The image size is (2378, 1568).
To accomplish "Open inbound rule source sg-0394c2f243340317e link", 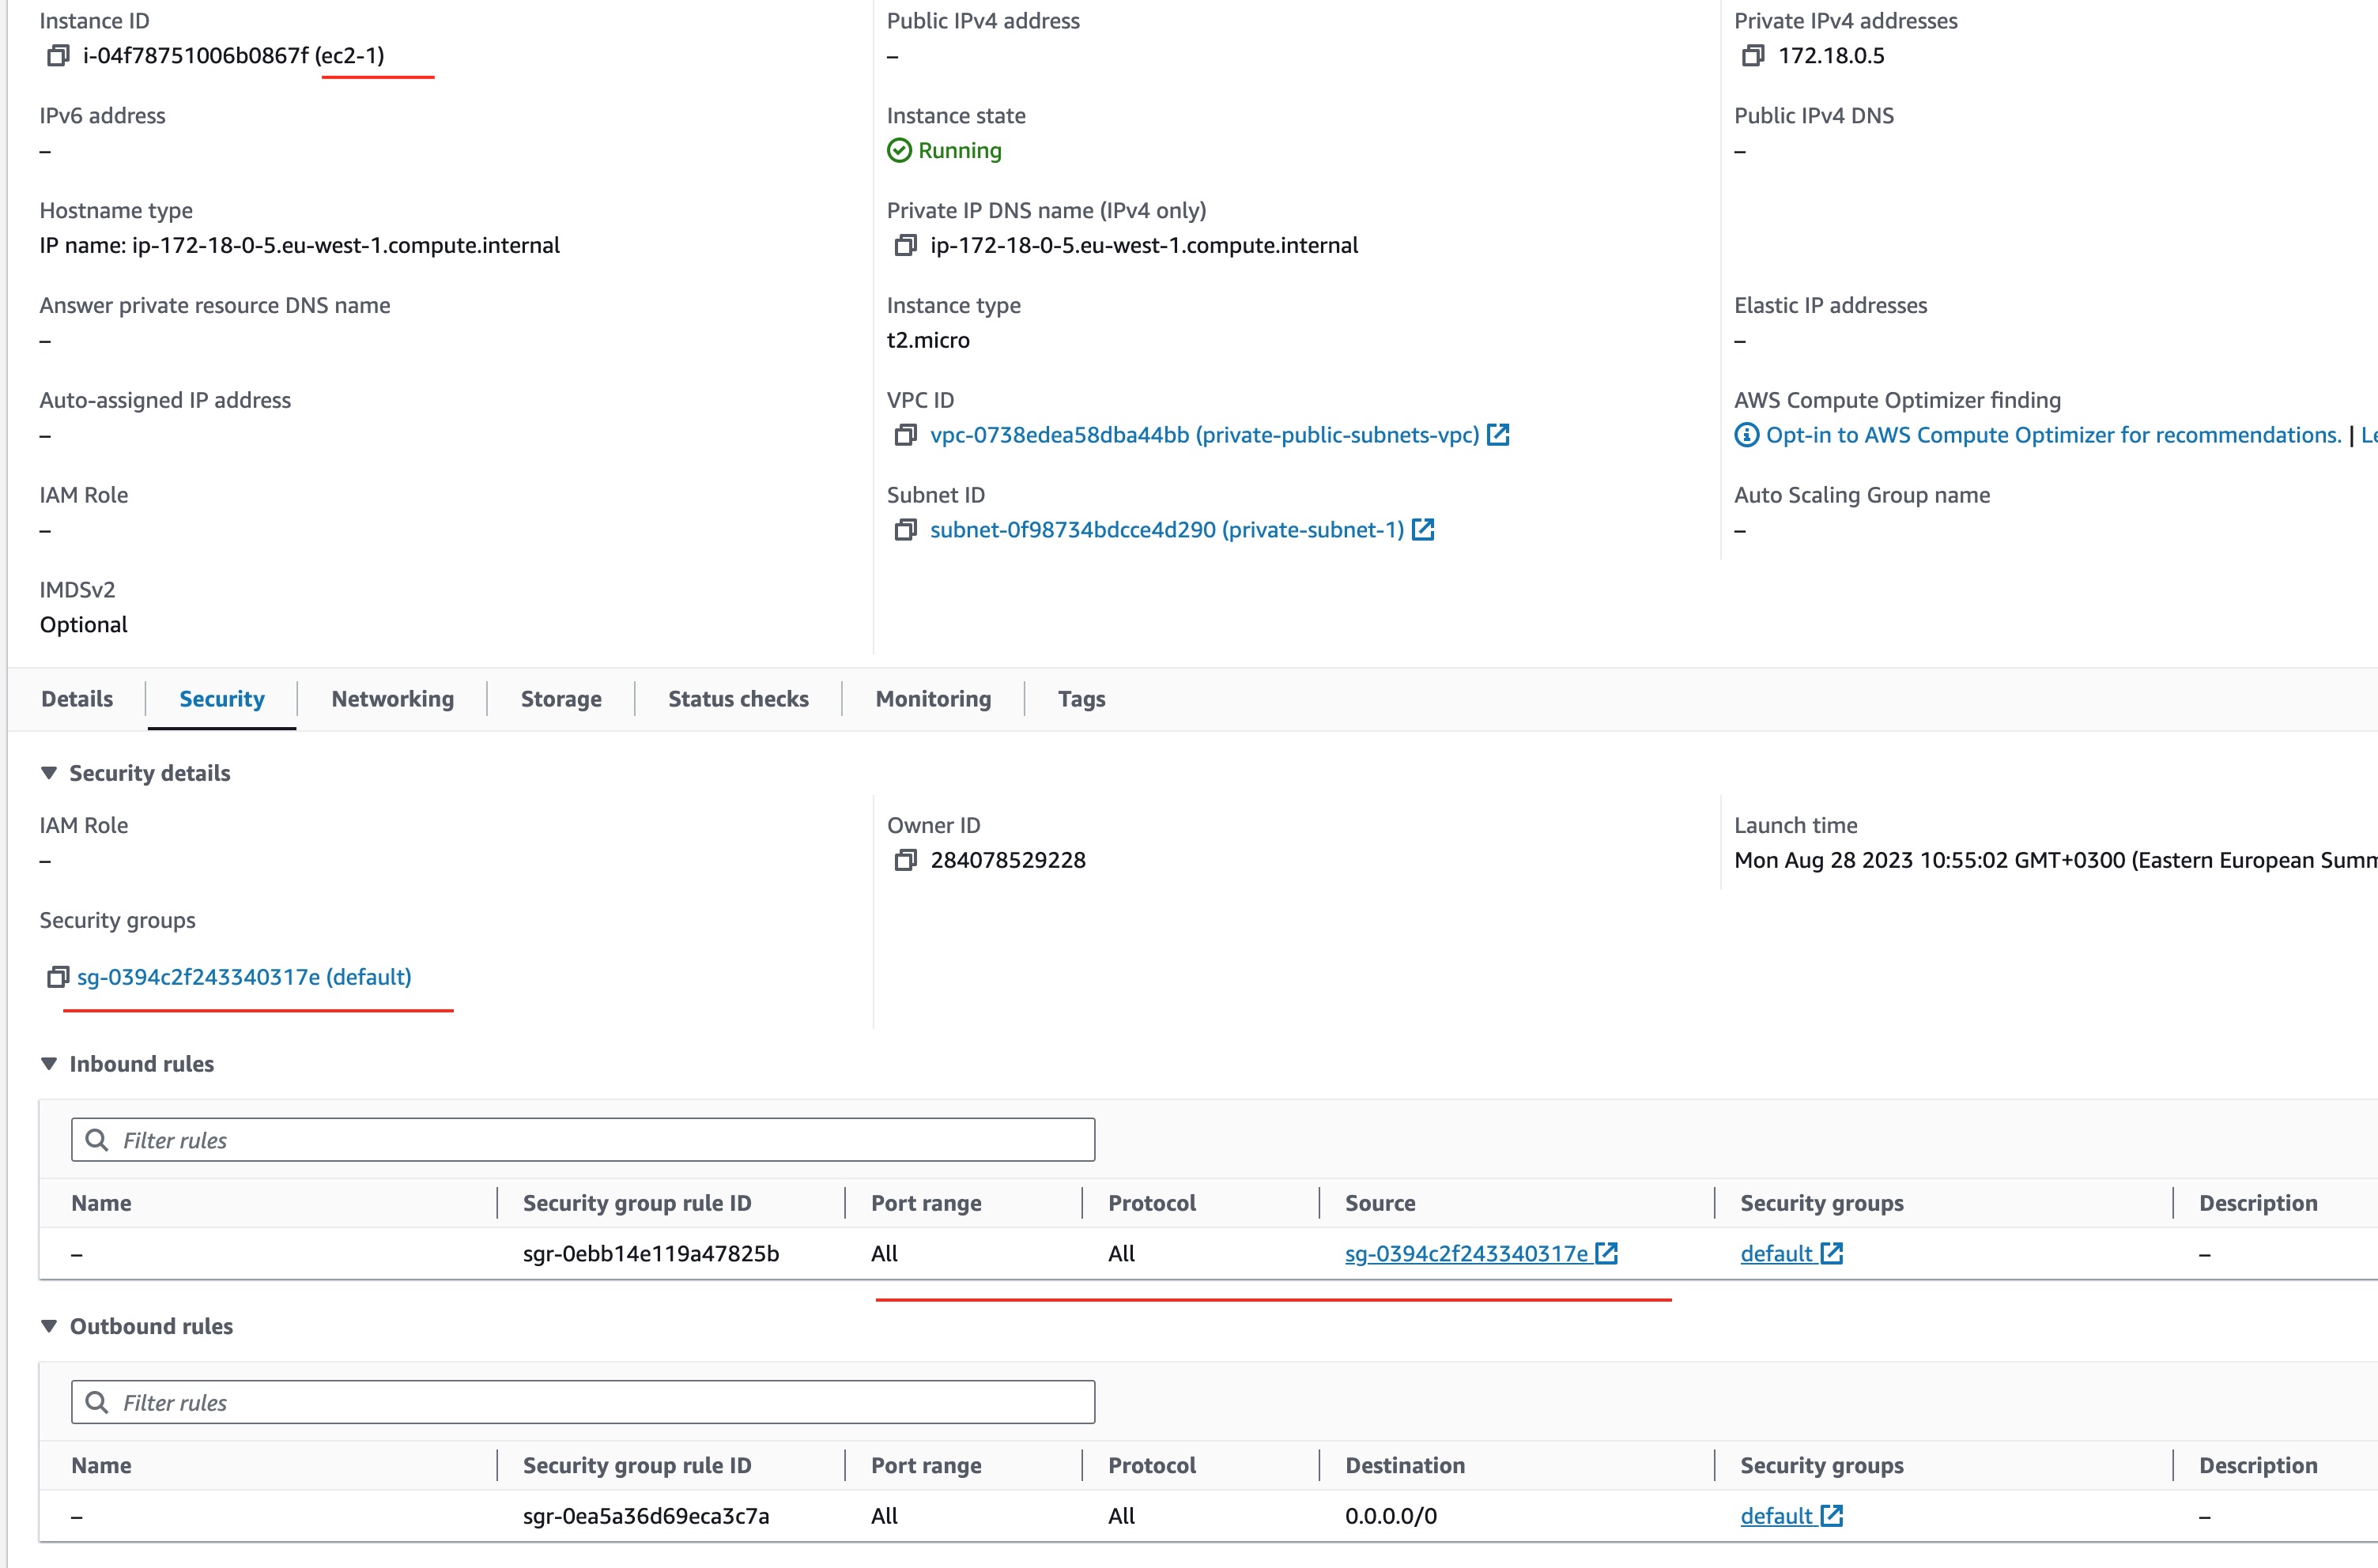I will pyautogui.click(x=1466, y=1253).
